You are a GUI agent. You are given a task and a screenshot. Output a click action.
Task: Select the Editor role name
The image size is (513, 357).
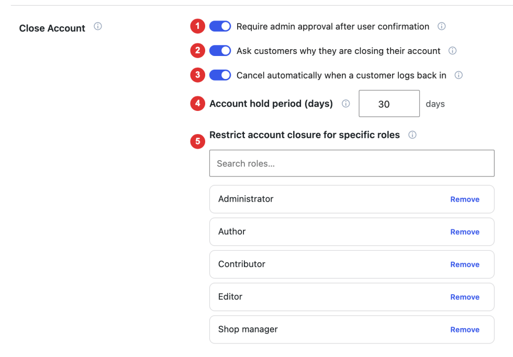(x=230, y=296)
